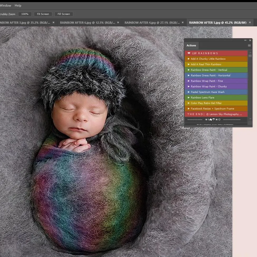Select 'Add A Real Thin Rainbow' text

(206, 64)
